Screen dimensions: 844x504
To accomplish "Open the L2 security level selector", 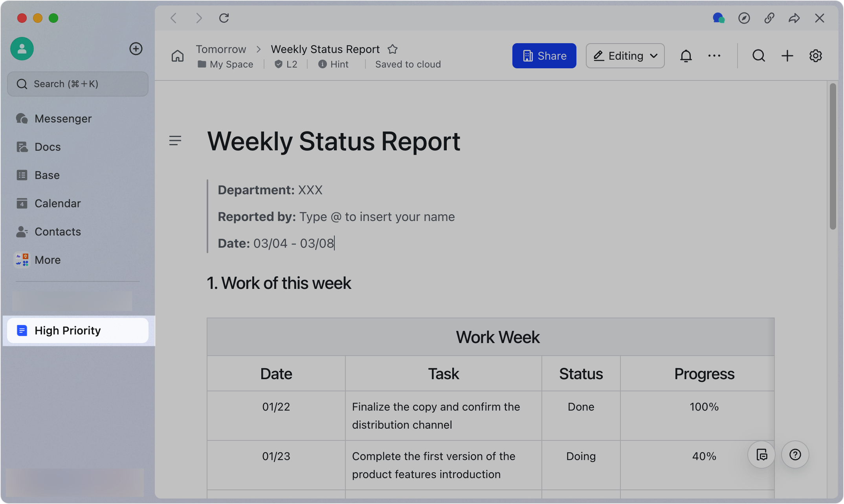I will tap(286, 64).
